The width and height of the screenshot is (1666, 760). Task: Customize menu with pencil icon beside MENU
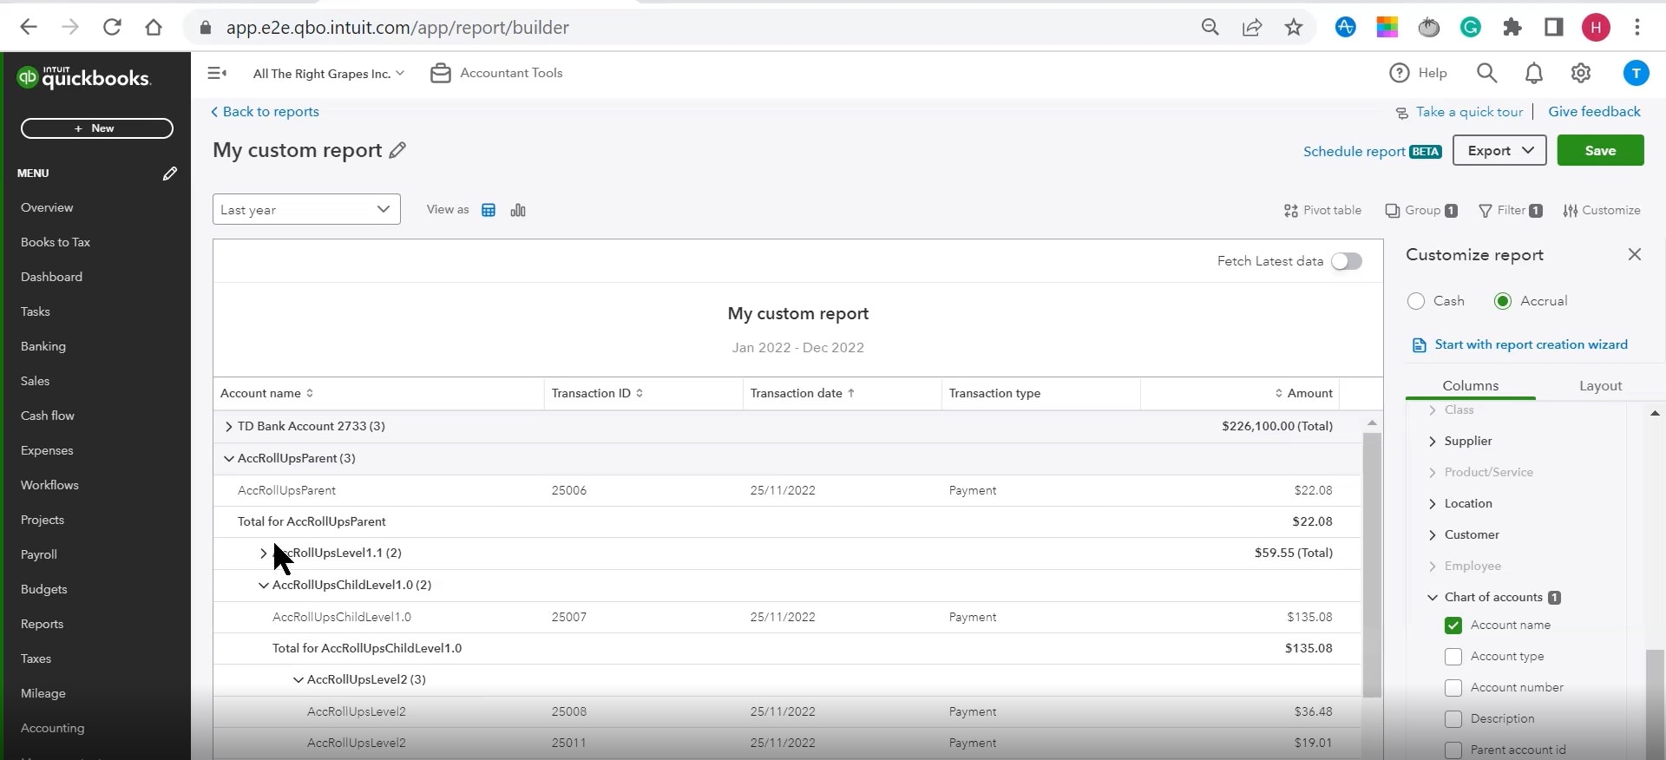coord(170,174)
